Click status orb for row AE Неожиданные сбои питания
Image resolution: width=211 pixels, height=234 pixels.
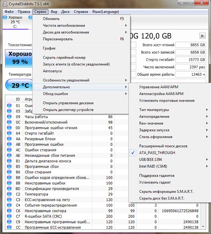[9, 155]
